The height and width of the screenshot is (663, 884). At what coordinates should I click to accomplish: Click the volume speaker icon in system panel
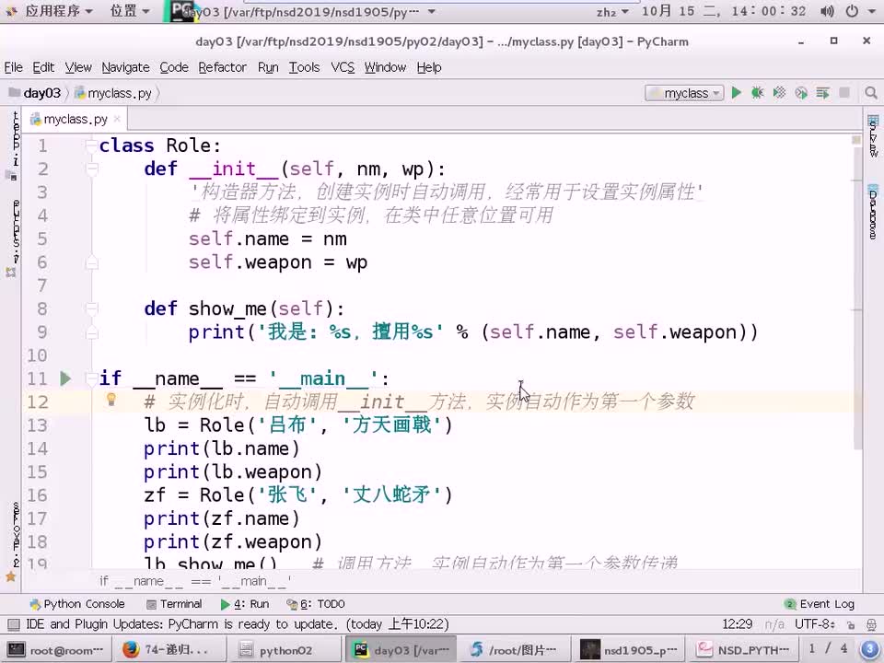(827, 11)
